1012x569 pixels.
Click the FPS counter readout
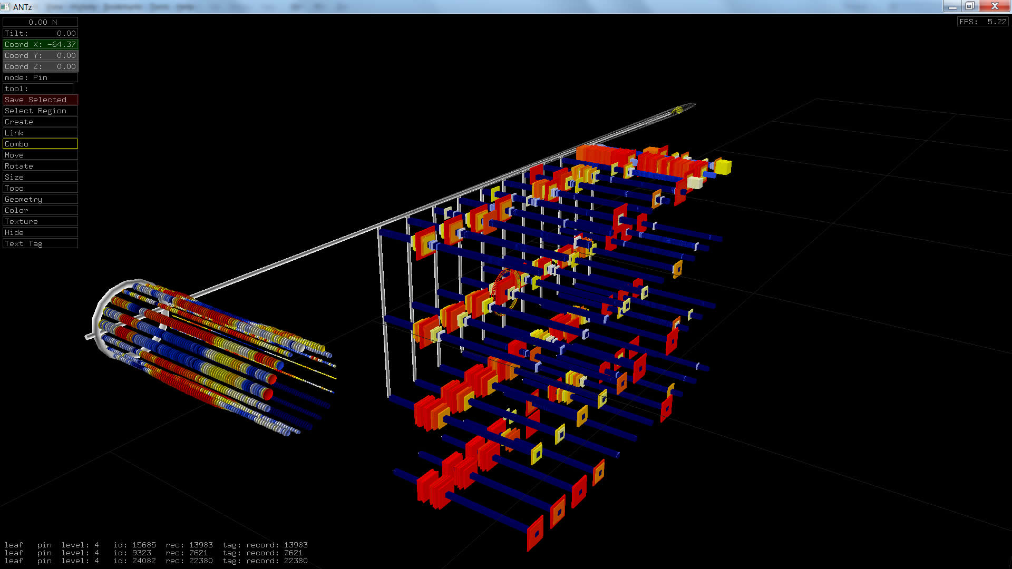click(982, 22)
